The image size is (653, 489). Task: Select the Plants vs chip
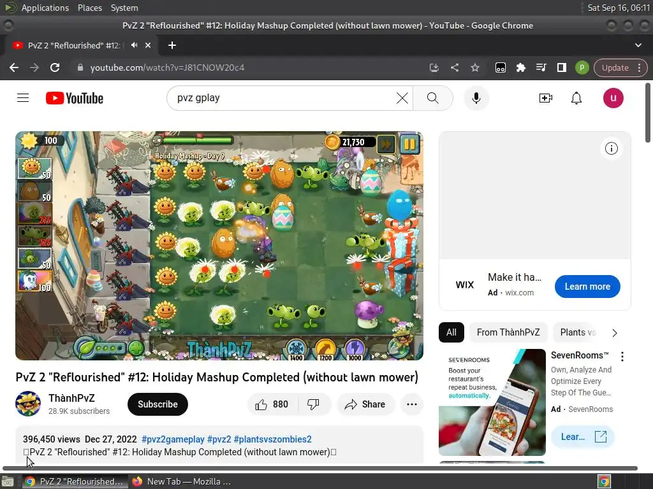click(578, 332)
